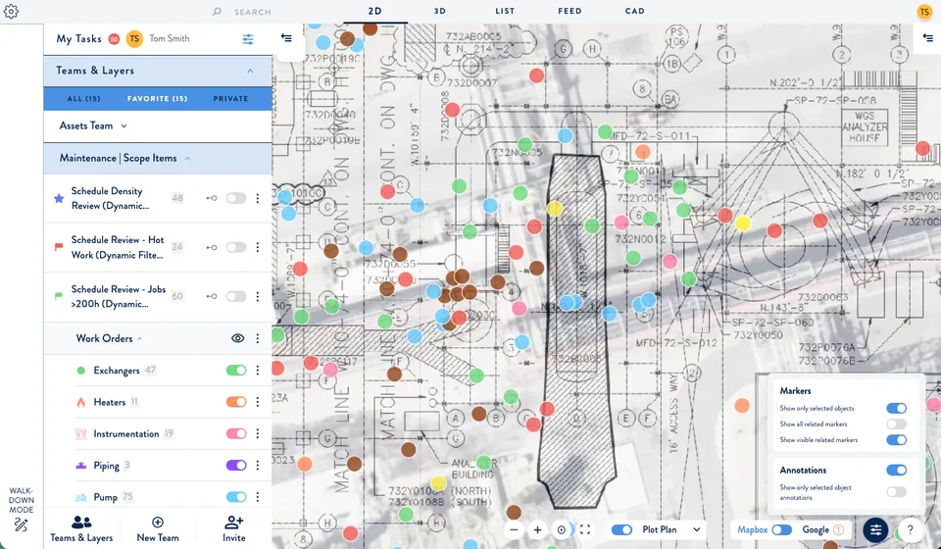
Task: Click the search magnifier icon
Action: click(x=217, y=12)
